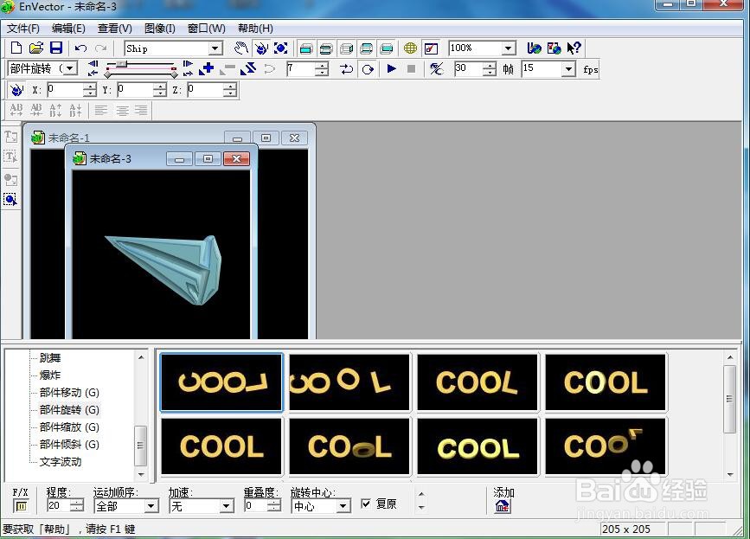This screenshot has width=750, height=539.
Task: Open the 15 fps dropdown
Action: pos(568,69)
